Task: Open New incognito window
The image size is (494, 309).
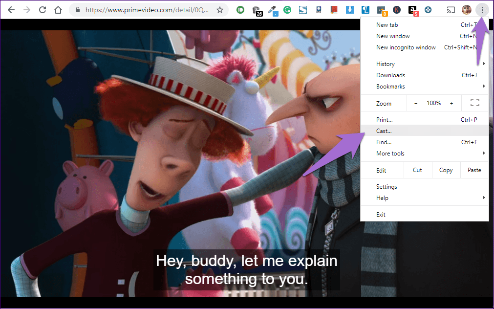Action: click(406, 47)
